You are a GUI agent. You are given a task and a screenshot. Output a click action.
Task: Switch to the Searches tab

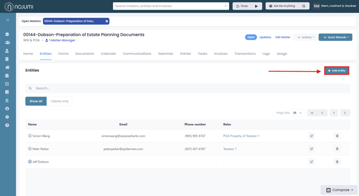pos(166,54)
